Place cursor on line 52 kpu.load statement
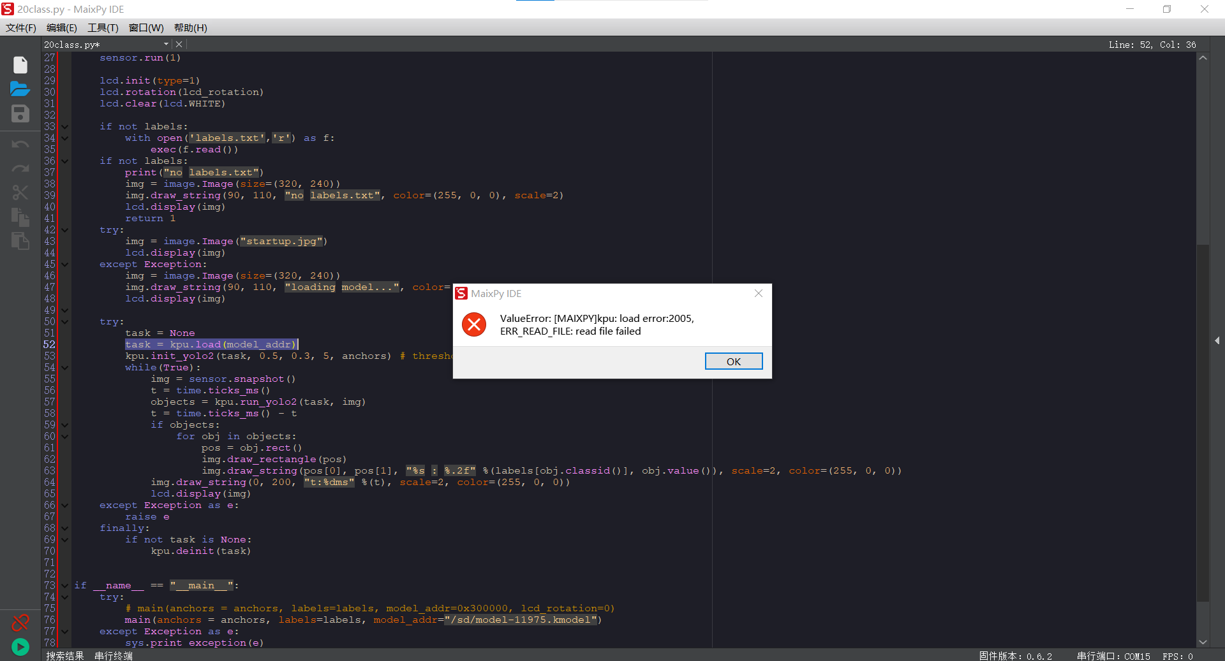Viewport: 1225px width, 661px height. [x=211, y=345]
